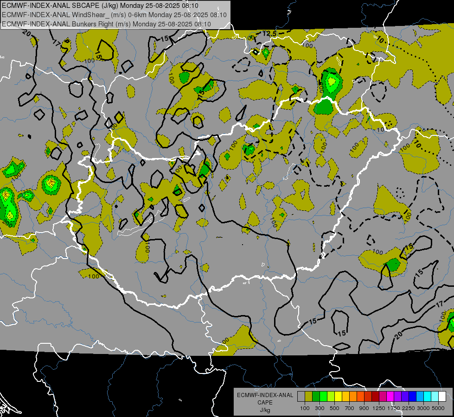Select the orange-red legend swatch
The width and height of the screenshot is (454, 417).
pos(360,396)
